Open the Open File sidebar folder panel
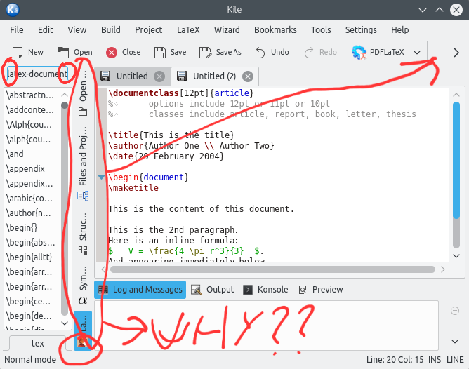The width and height of the screenshot is (469, 369). pos(83,94)
